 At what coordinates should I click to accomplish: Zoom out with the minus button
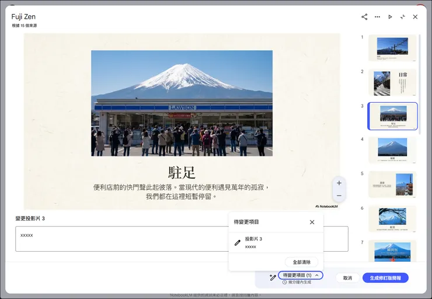click(x=339, y=196)
